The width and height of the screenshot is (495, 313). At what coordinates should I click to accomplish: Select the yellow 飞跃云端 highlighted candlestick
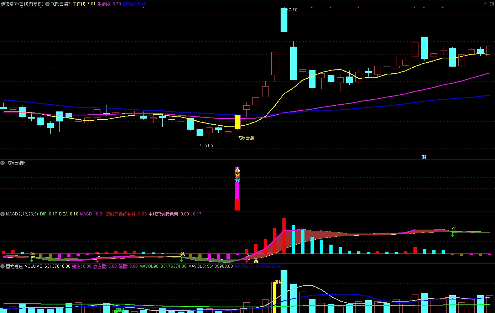tap(237, 122)
